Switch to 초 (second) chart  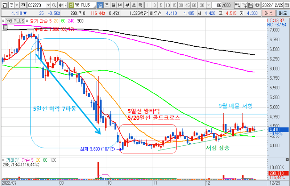(x=134, y=5)
